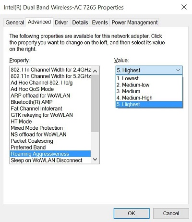Select 3. Medium from the dropdown
The width and height of the screenshot is (192, 222).
coord(149,91)
